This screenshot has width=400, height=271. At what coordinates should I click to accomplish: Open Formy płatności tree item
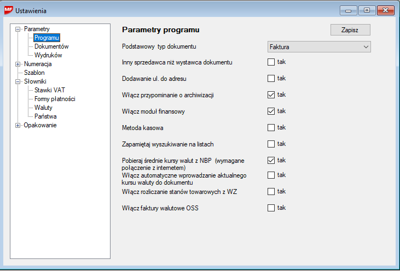tap(55, 99)
